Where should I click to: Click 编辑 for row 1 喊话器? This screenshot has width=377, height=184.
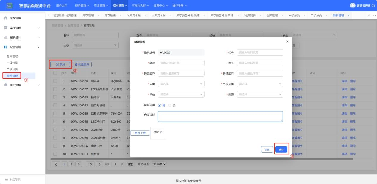(345, 81)
